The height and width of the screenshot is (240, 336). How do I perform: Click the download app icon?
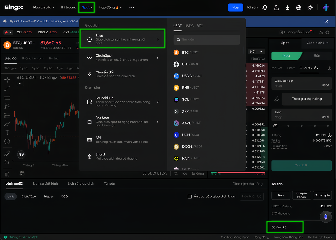(287, 8)
